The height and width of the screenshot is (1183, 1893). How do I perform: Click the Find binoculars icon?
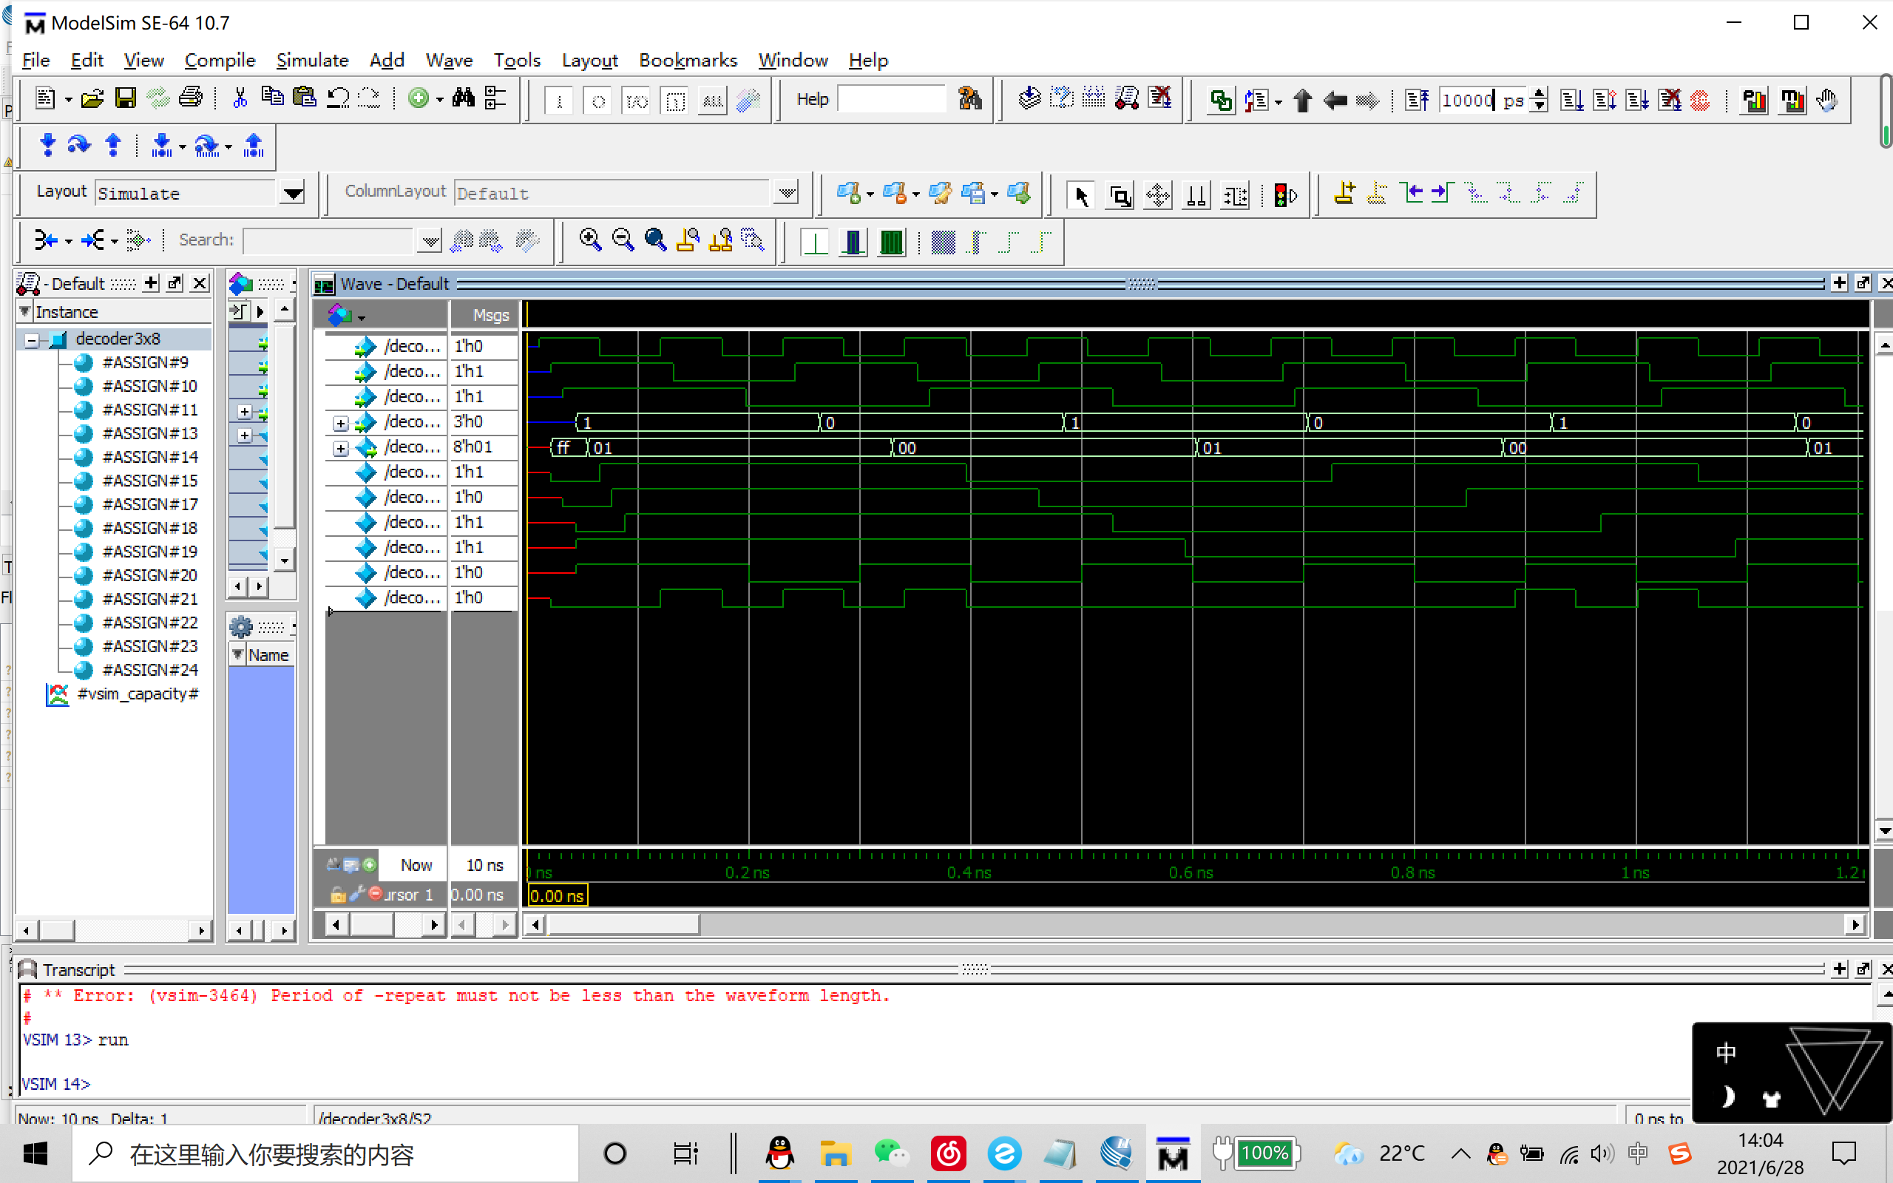click(463, 98)
